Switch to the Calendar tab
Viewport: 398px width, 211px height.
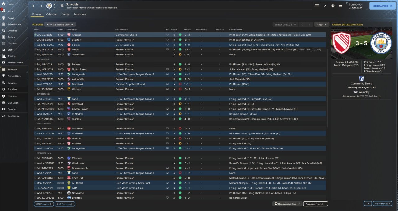(51, 14)
